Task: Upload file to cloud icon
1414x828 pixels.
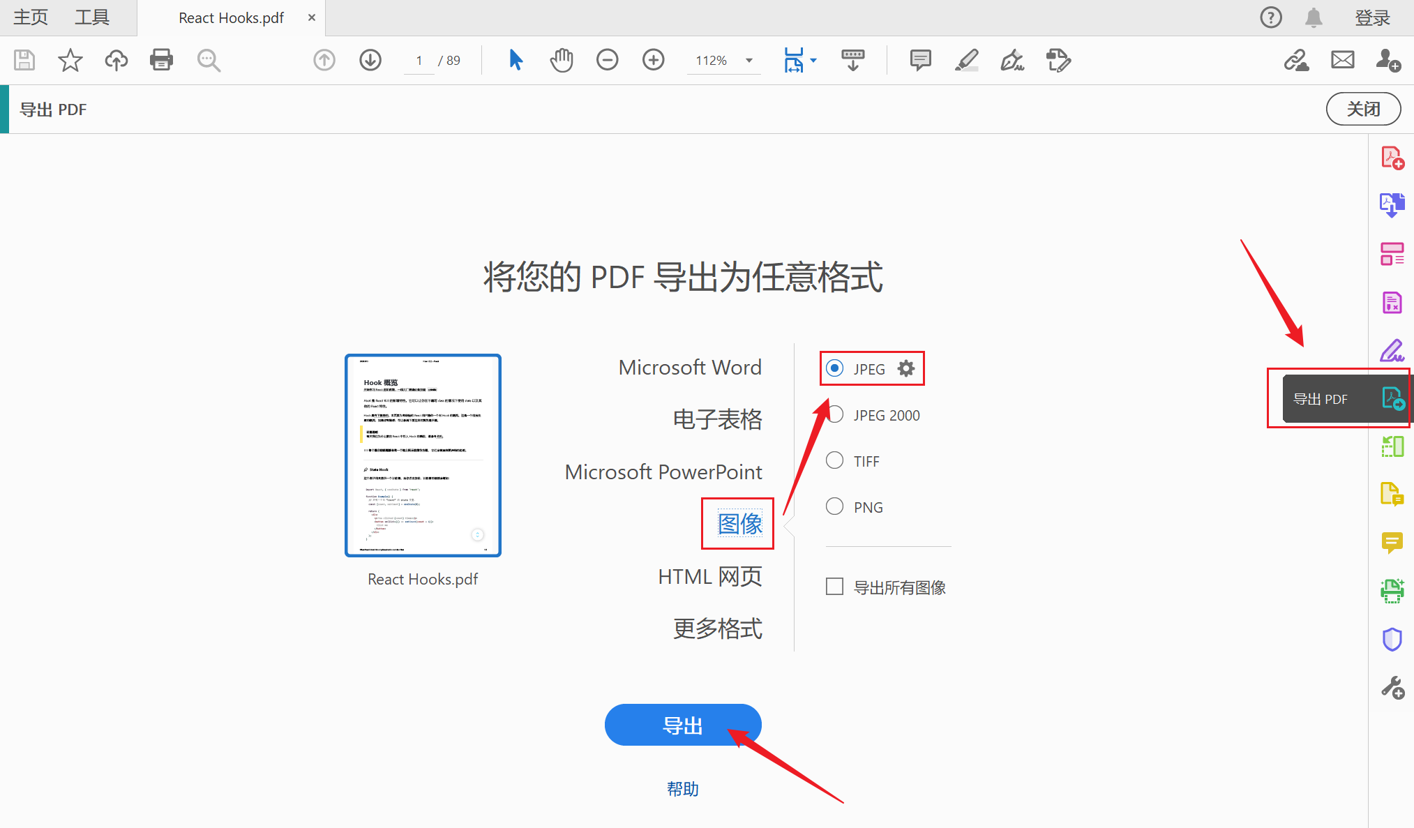Action: tap(116, 60)
